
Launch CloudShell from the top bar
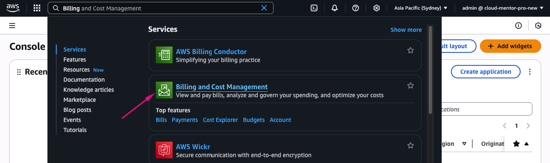point(314,8)
